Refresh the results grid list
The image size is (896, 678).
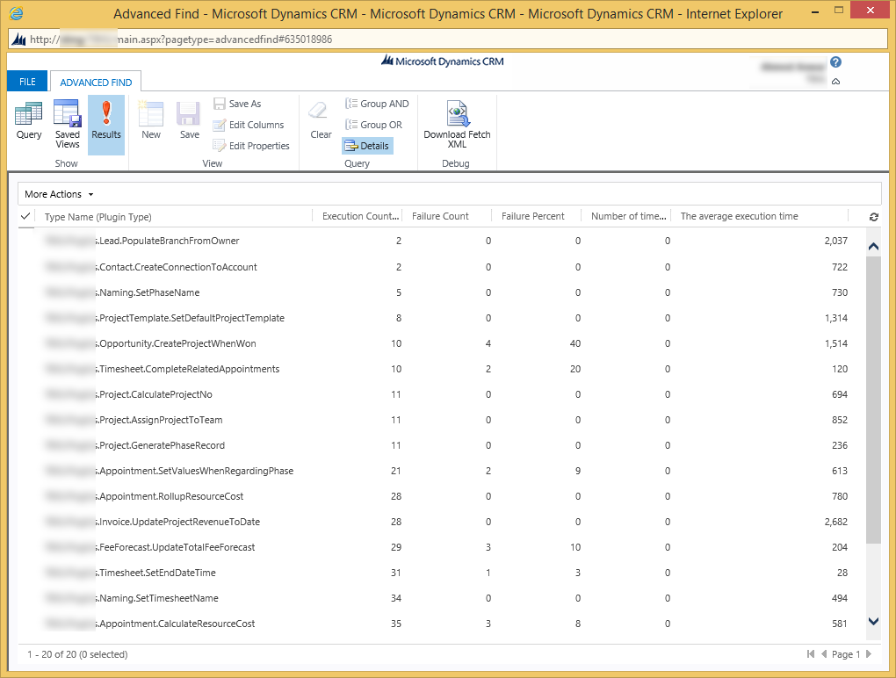click(873, 217)
